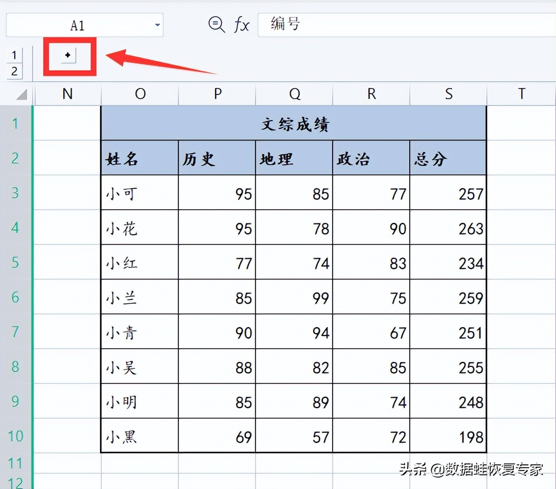
Task: Click the Name Box showing A1
Action: tap(84, 25)
